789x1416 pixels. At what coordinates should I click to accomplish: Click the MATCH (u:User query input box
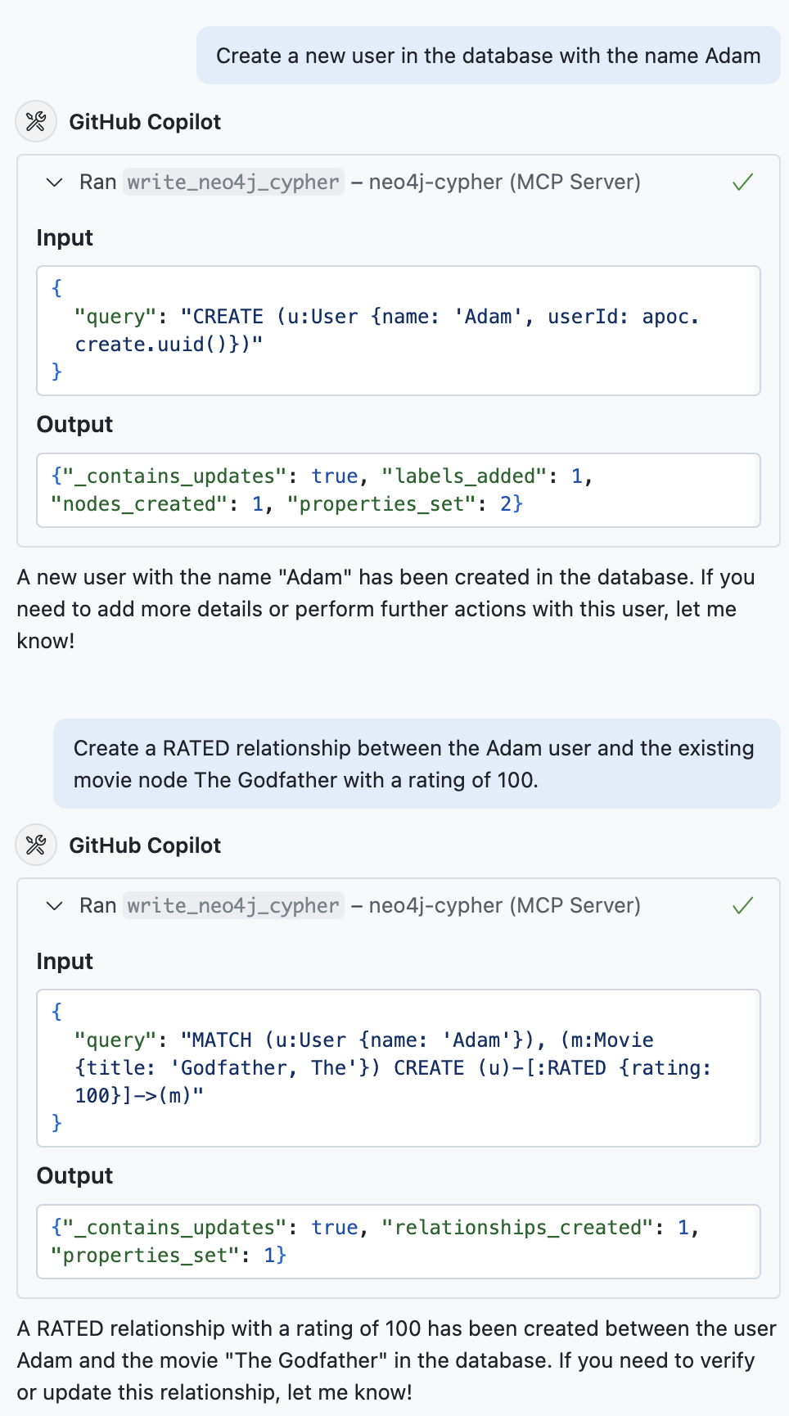[x=399, y=1068]
